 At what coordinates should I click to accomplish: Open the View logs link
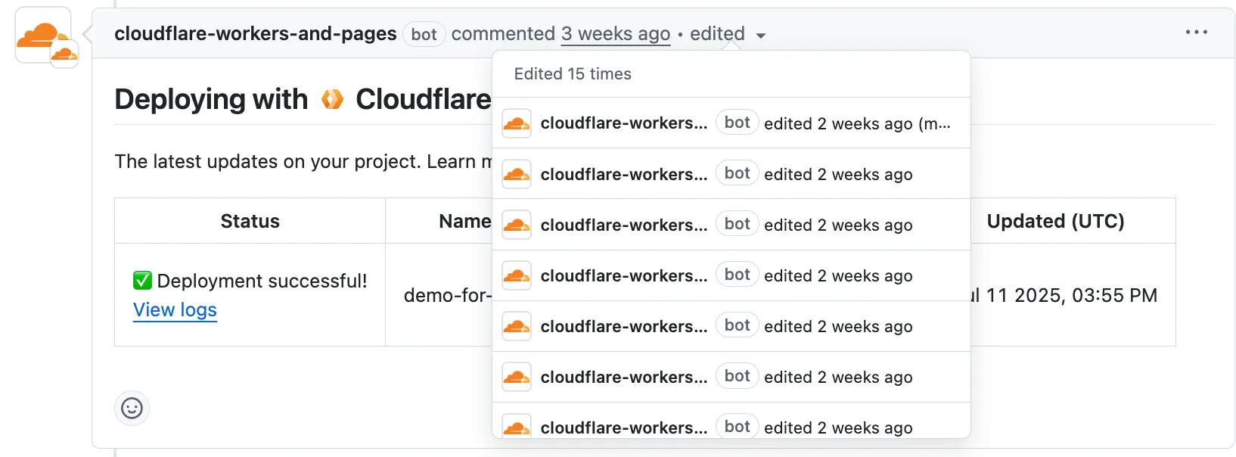[x=175, y=310]
